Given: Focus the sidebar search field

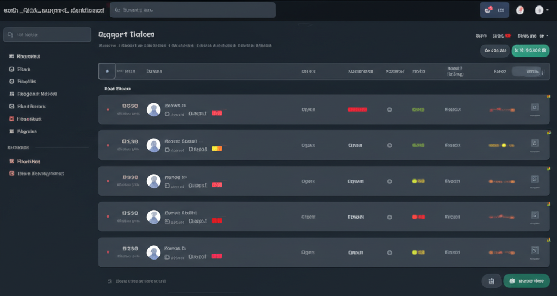Looking at the screenshot, I should click(47, 35).
